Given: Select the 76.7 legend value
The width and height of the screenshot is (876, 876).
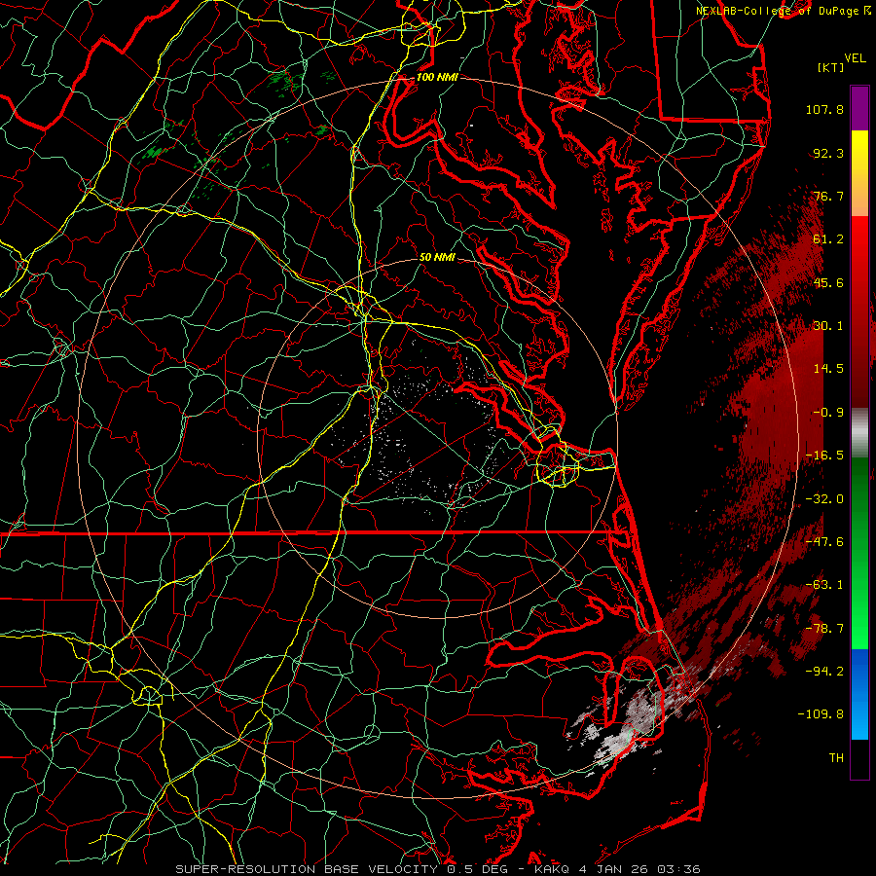Looking at the screenshot, I should (828, 196).
